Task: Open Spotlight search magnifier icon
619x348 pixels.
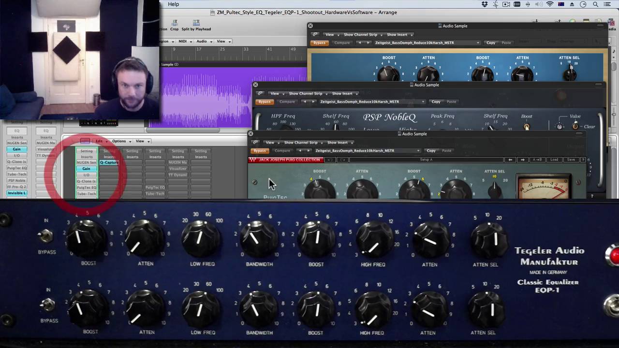Action: [x=595, y=4]
